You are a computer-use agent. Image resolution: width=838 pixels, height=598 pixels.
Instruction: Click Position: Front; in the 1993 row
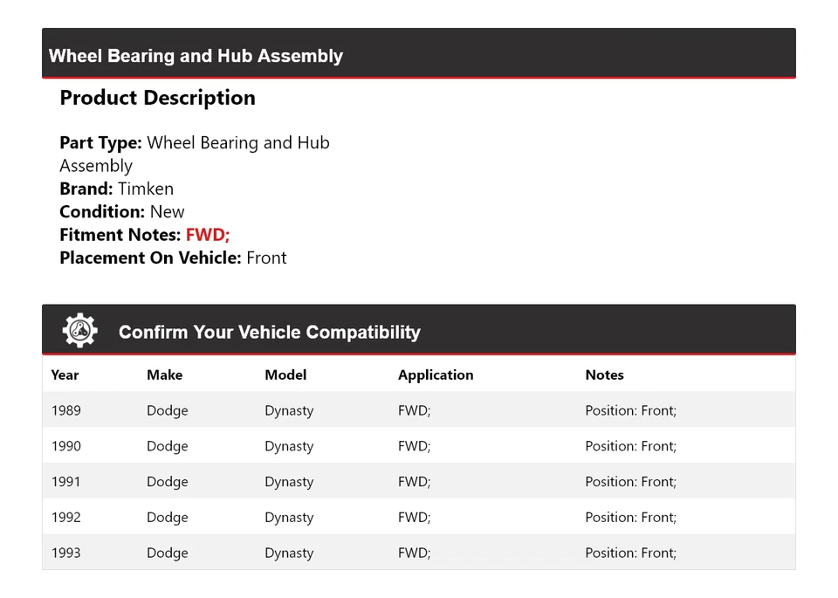630,553
